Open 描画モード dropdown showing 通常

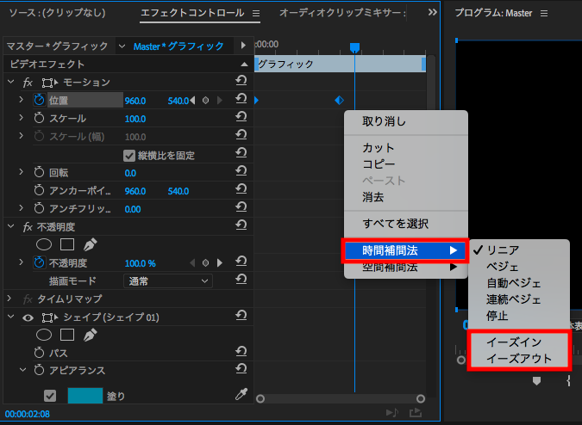(168, 281)
